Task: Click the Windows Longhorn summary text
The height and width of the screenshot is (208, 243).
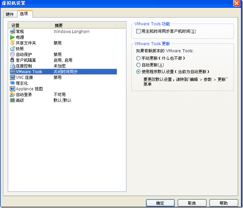Action: point(72,32)
